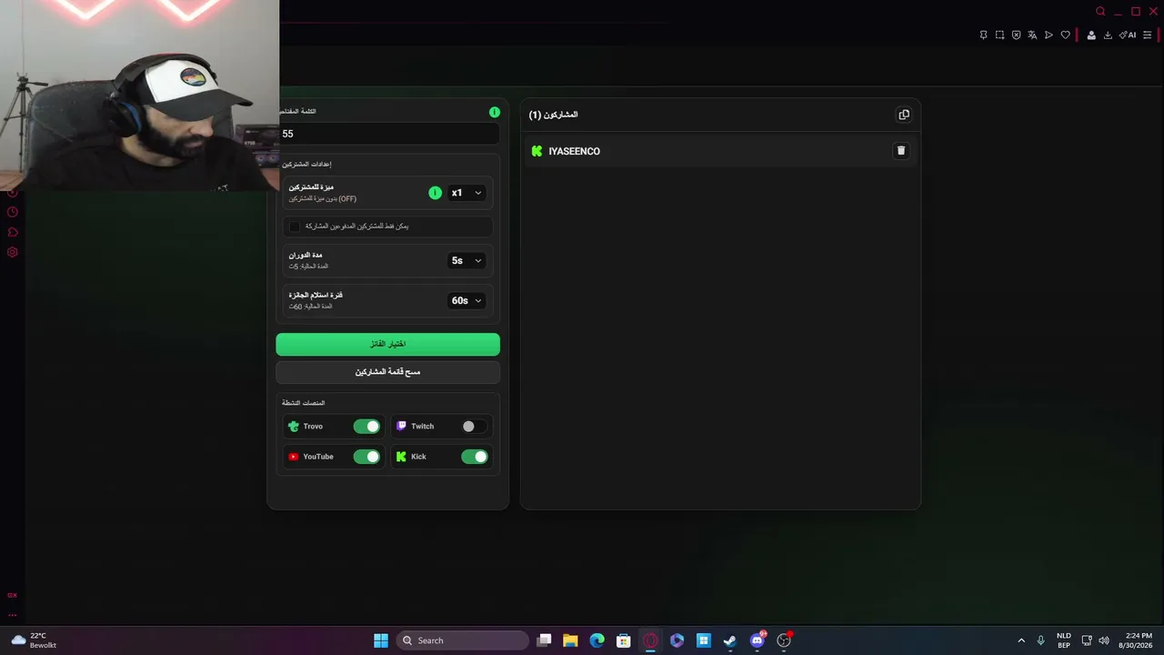Open the browser downloads icon
The image size is (1164, 655).
(x=1108, y=35)
